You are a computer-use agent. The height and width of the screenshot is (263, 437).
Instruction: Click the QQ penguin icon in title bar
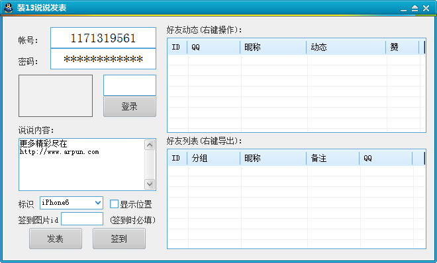coord(9,8)
